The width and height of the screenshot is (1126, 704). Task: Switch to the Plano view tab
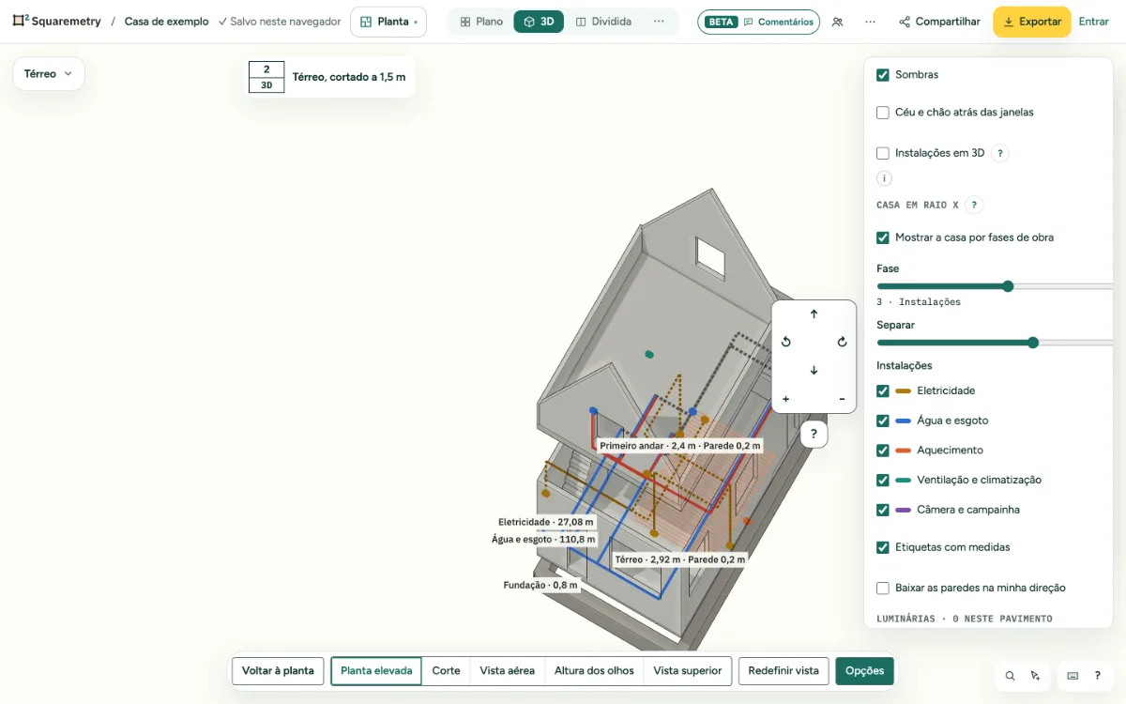pyautogui.click(x=481, y=22)
